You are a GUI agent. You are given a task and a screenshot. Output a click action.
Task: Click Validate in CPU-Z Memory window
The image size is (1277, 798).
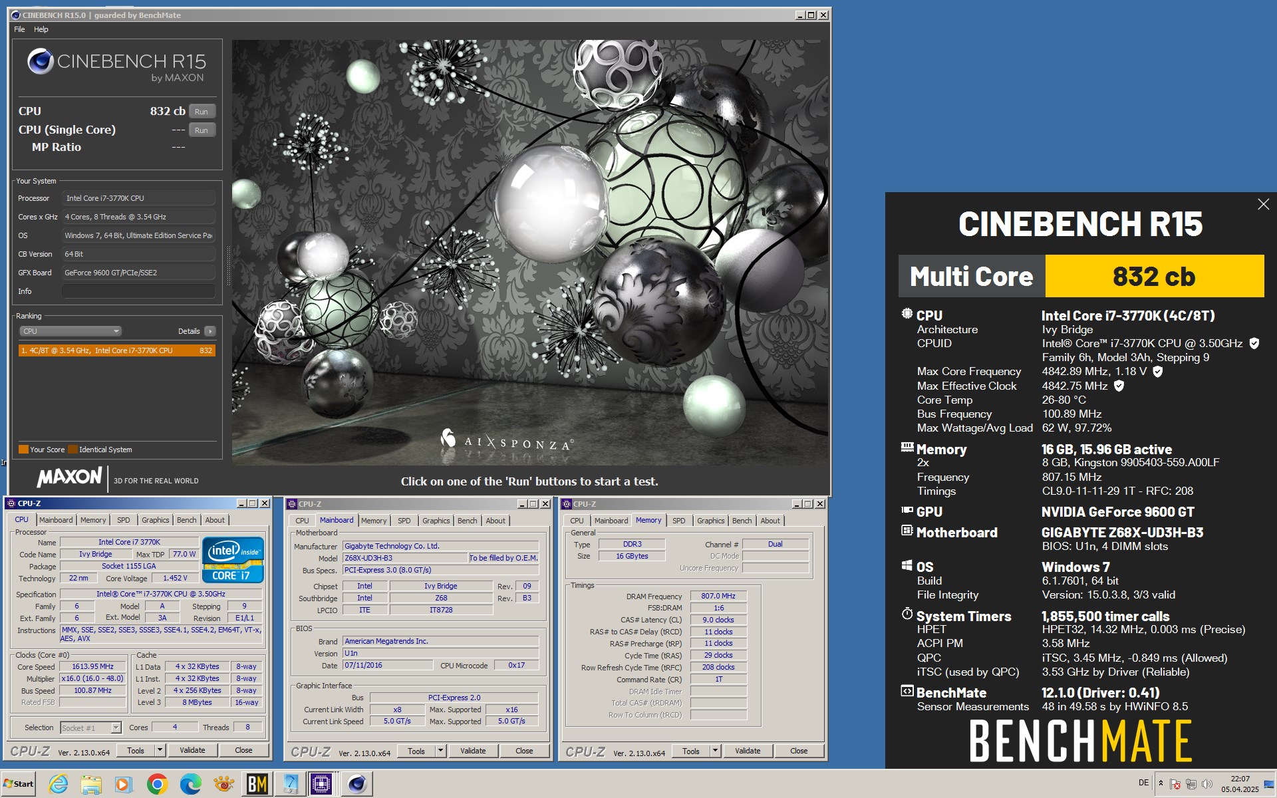748,751
